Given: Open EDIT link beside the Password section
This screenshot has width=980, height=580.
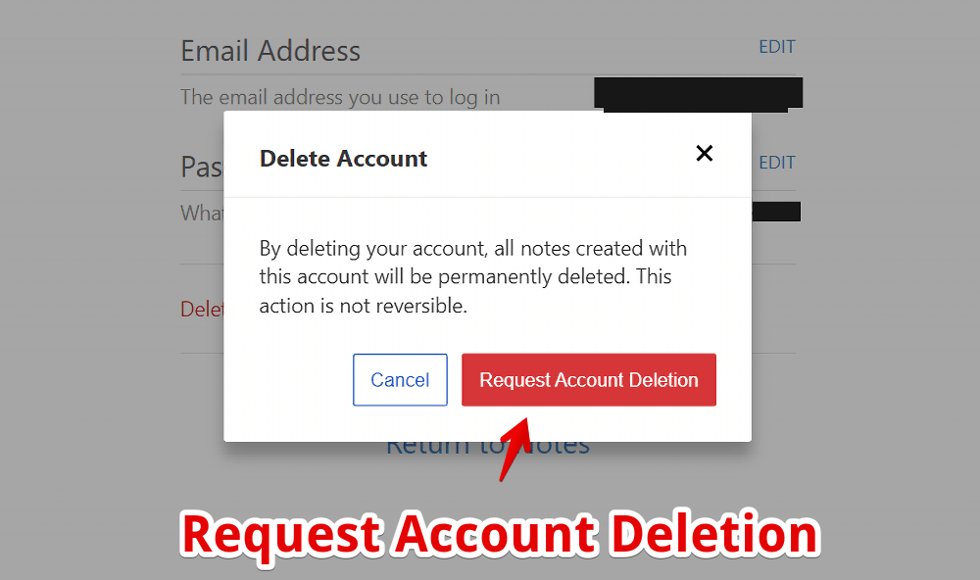Looking at the screenshot, I should coord(777,163).
